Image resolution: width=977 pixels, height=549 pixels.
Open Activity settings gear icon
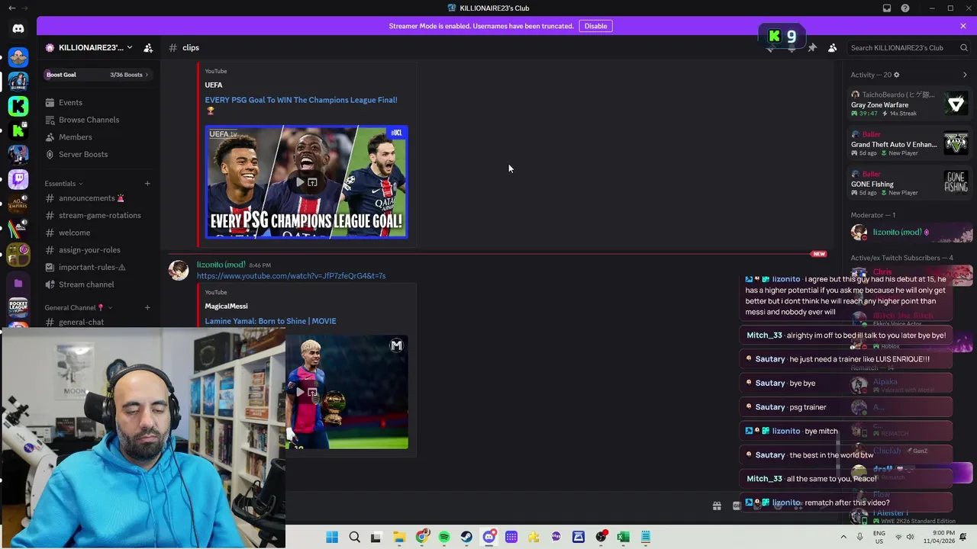point(896,75)
